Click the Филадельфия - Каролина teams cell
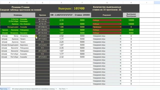160x90 pixels. 18,45
